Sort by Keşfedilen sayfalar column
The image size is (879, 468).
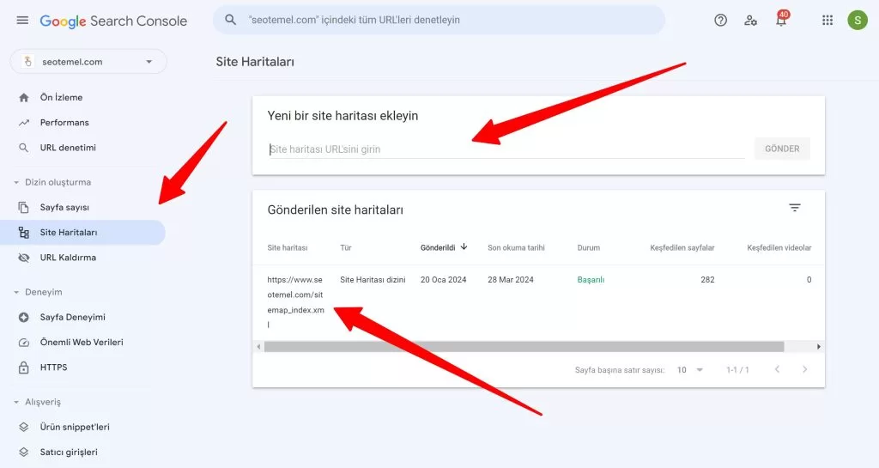point(682,247)
